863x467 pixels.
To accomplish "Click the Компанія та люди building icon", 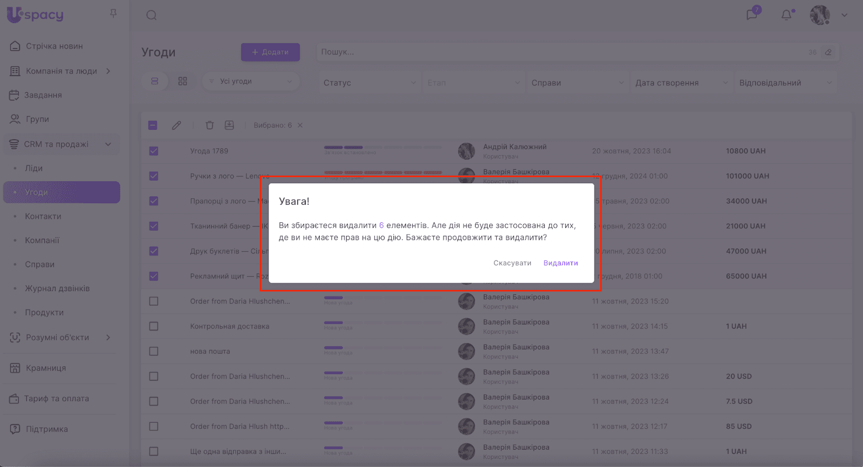I will click(15, 71).
